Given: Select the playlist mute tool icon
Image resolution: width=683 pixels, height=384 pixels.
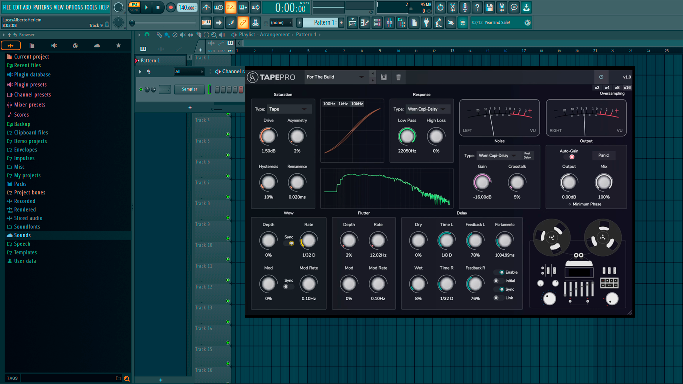Looking at the screenshot, I should point(183,35).
